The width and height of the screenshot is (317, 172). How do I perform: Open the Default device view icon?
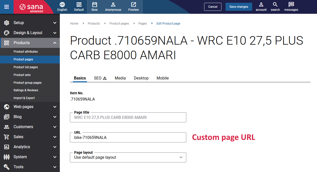point(79,5)
